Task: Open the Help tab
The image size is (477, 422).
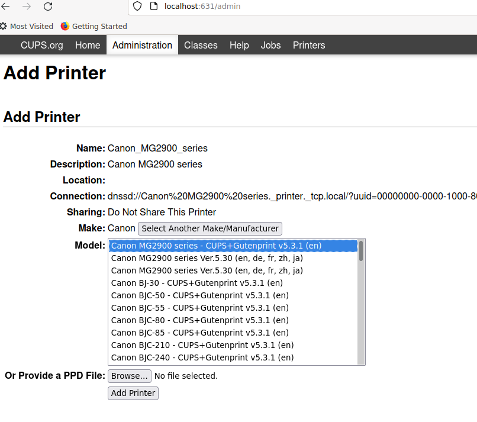Action: [x=239, y=45]
